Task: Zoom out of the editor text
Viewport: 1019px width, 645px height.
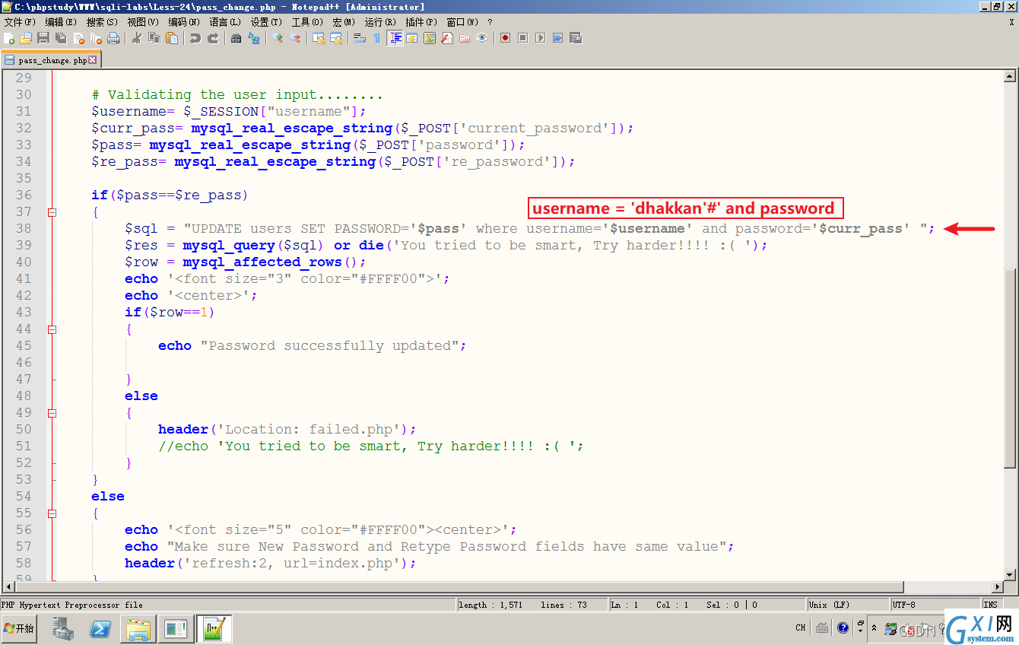Action: [295, 38]
